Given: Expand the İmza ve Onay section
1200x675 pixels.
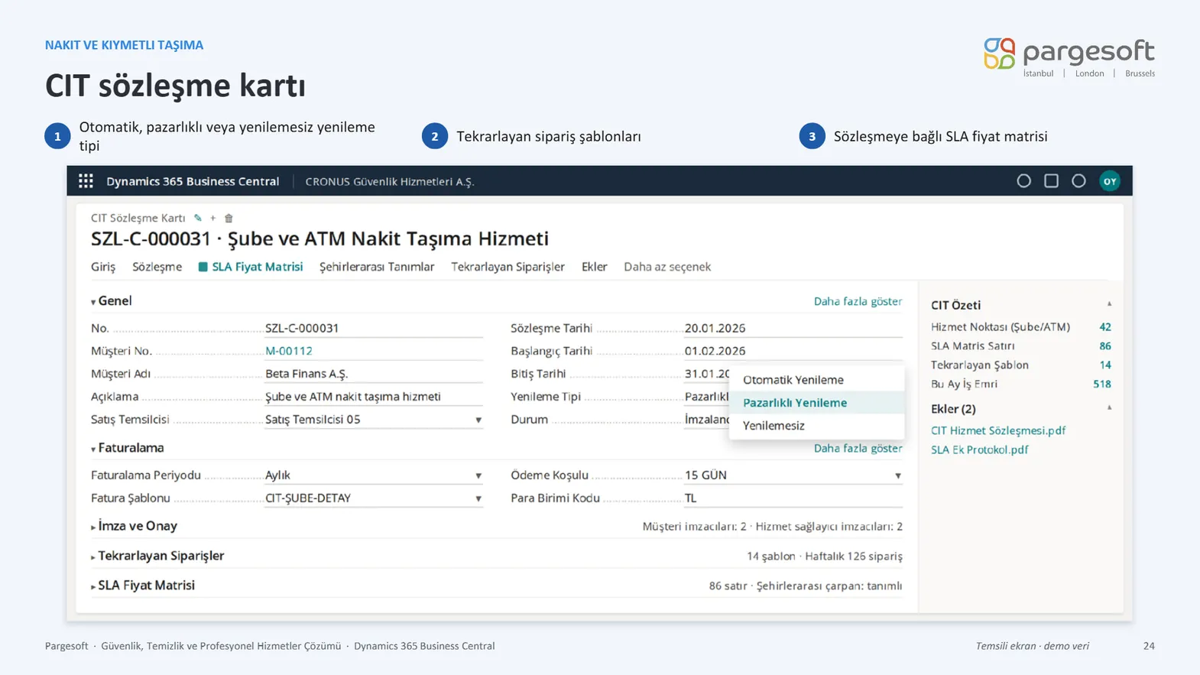Looking at the screenshot, I should click(135, 526).
